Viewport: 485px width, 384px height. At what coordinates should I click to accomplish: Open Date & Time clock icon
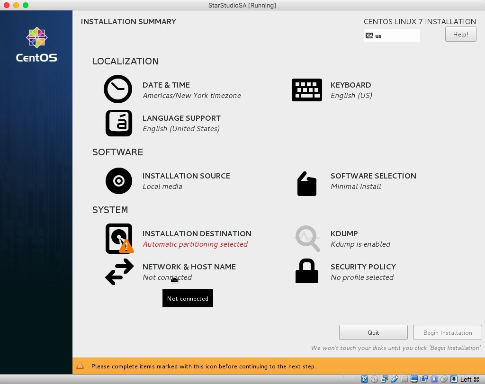[118, 89]
